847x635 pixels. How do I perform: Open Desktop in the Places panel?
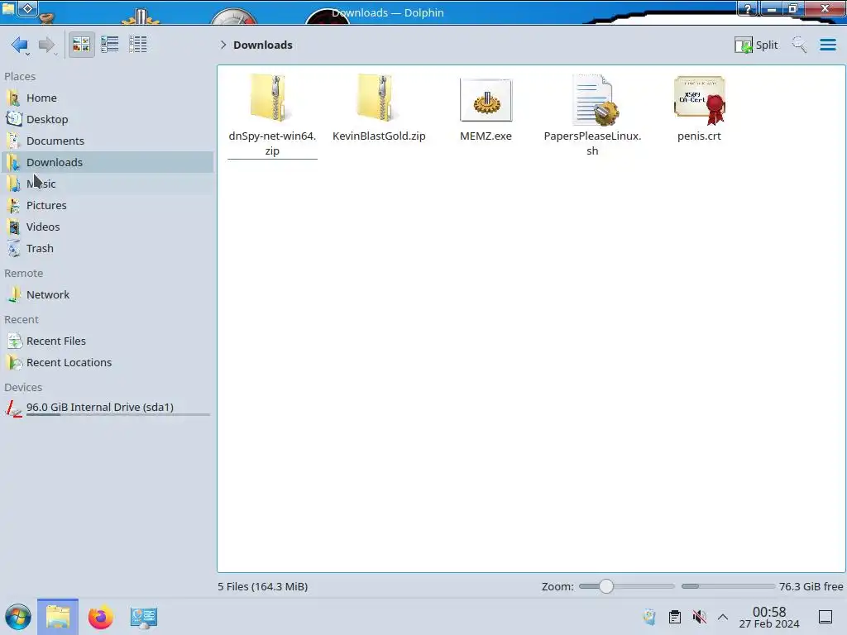tap(107, 119)
